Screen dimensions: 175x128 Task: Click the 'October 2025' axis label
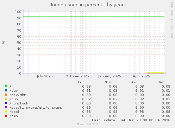point(77,76)
